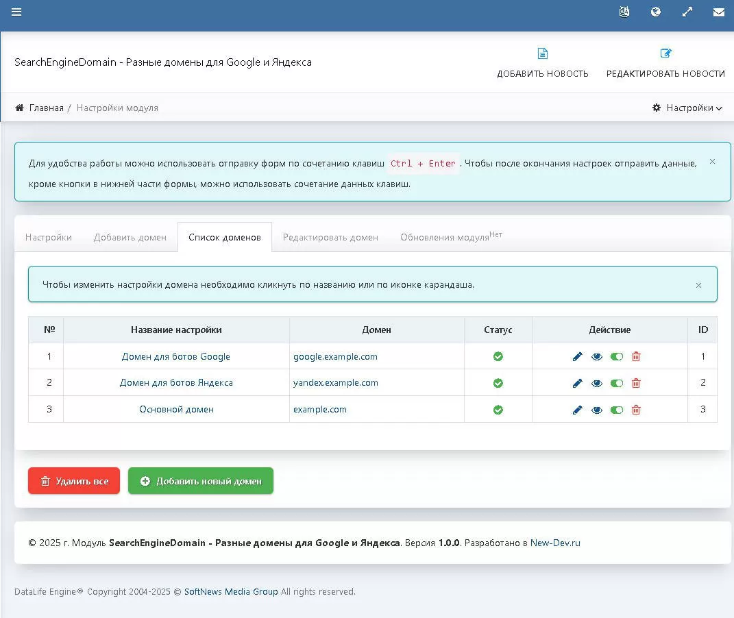734x618 pixels.
Task: Click the Статус column header
Action: [x=498, y=330]
